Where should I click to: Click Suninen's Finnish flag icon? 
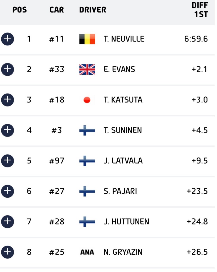pyautogui.click(x=87, y=130)
